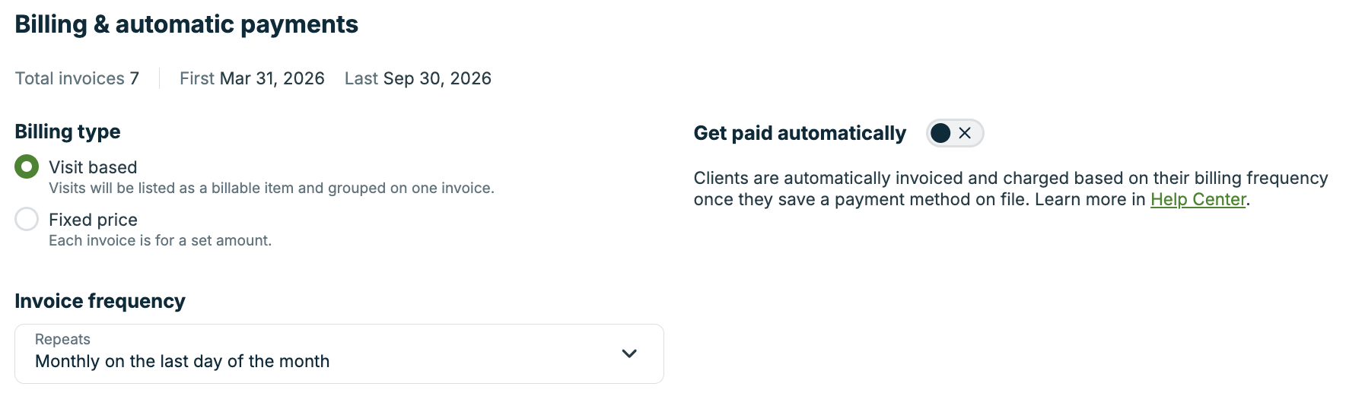Click 'Monthly on the last day of the month'
The width and height of the screenshot is (1365, 412).
point(183,362)
